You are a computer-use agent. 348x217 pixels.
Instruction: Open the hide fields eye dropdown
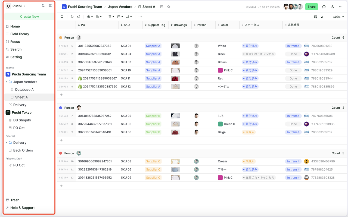pos(99,17)
